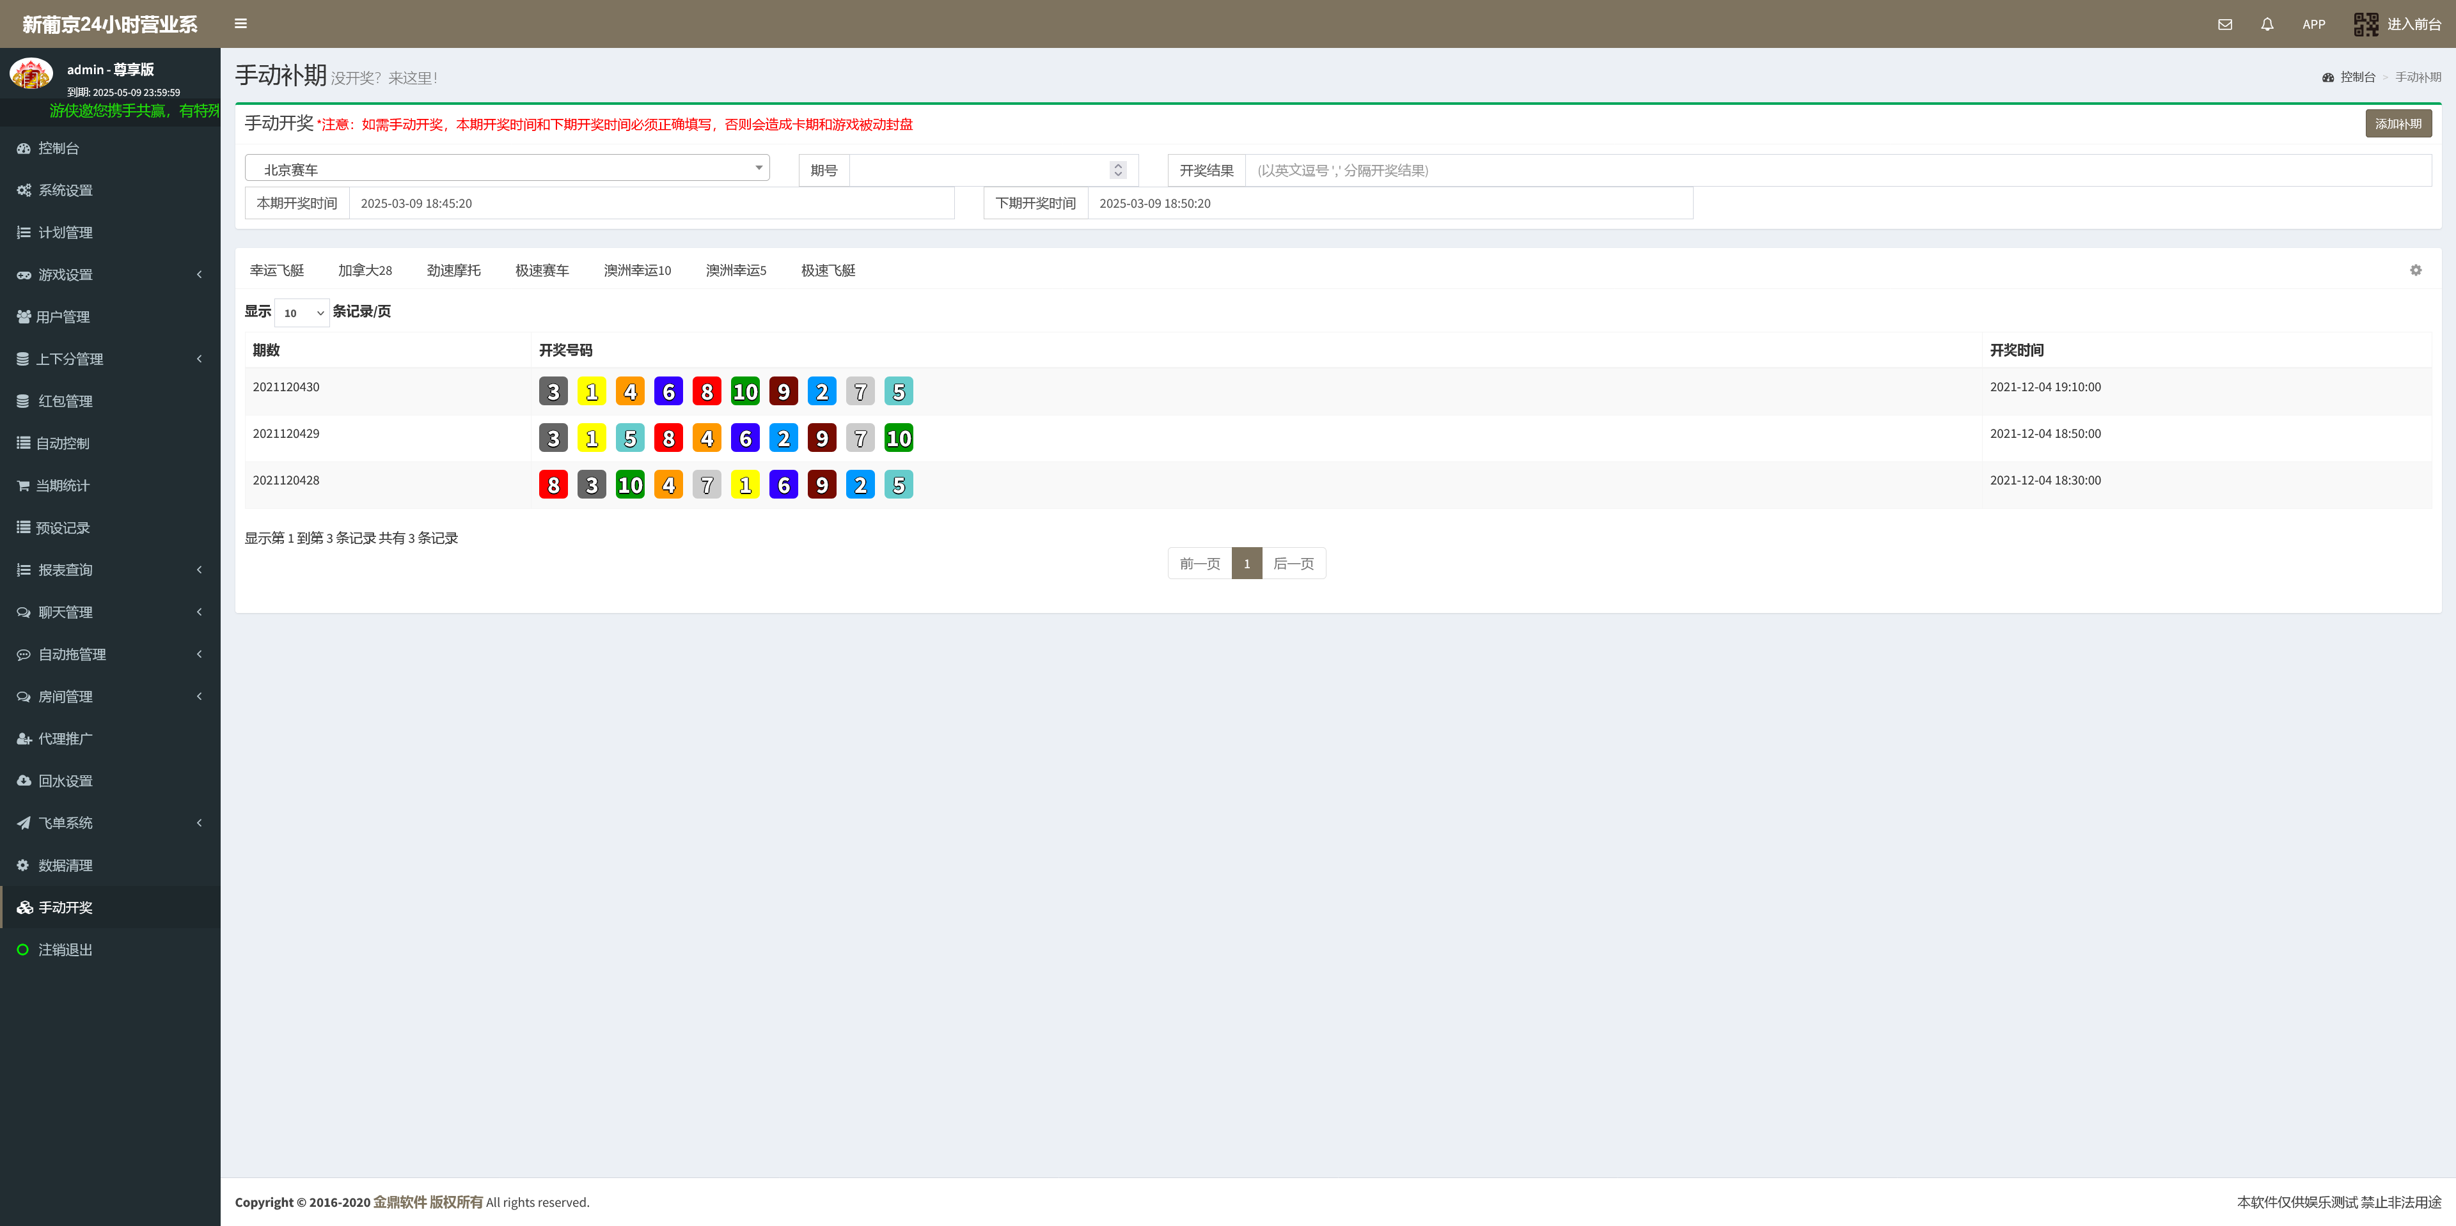Click 注销退出 logout item

click(x=65, y=950)
